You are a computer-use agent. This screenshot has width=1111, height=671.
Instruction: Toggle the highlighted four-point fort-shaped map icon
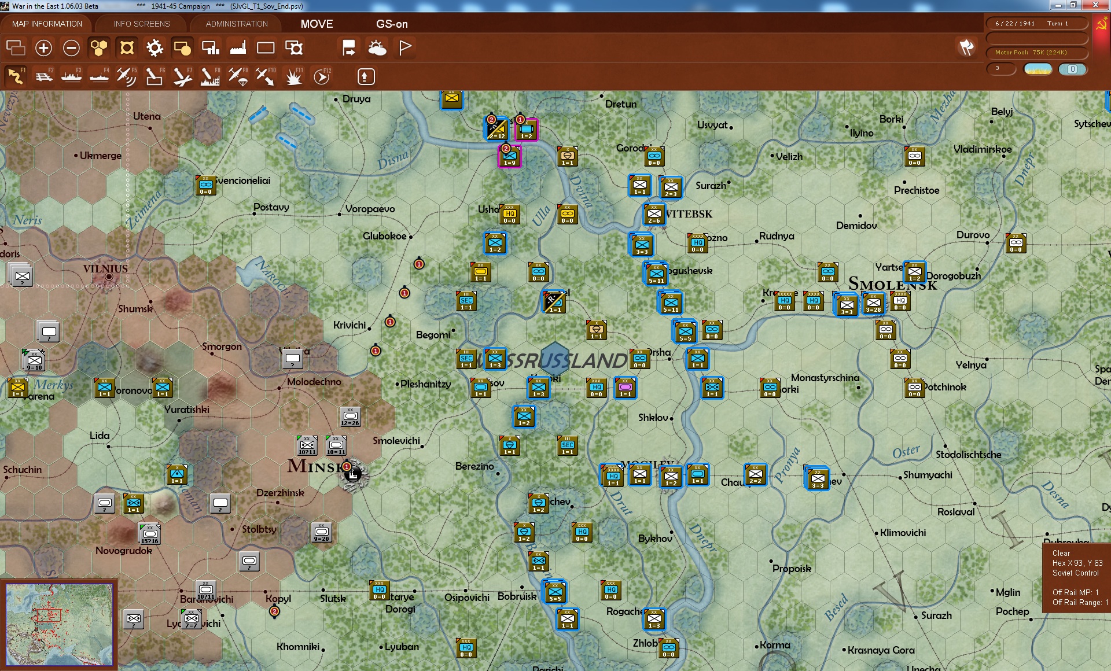point(127,48)
